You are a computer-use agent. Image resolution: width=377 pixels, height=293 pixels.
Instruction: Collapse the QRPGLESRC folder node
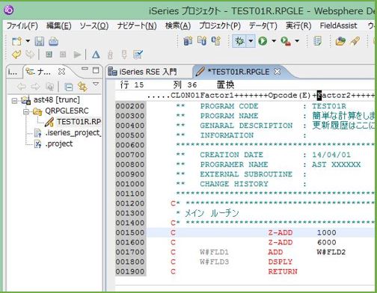[x=26, y=111]
